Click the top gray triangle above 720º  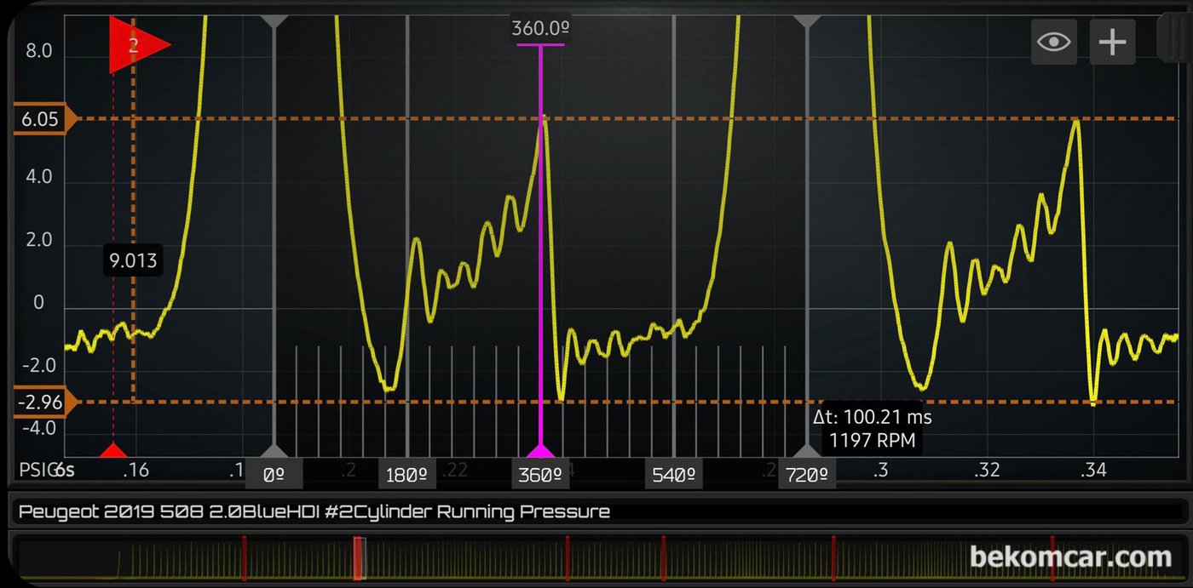(807, 20)
